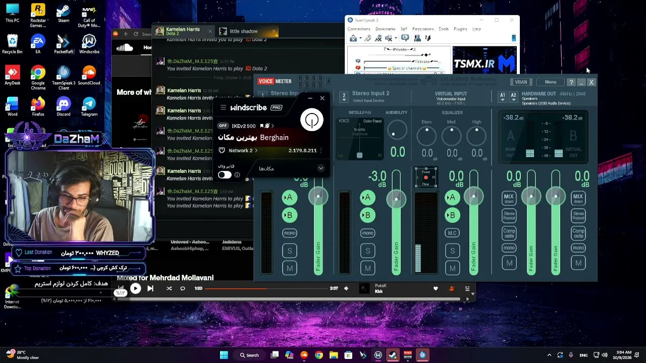Like the current track with the heart icon

pyautogui.click(x=436, y=288)
